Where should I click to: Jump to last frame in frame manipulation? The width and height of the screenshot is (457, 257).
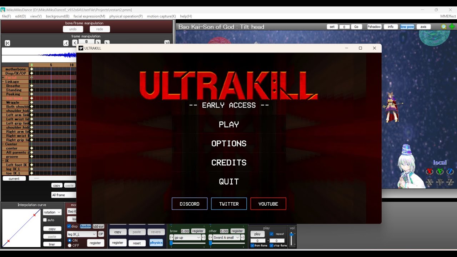point(167,43)
